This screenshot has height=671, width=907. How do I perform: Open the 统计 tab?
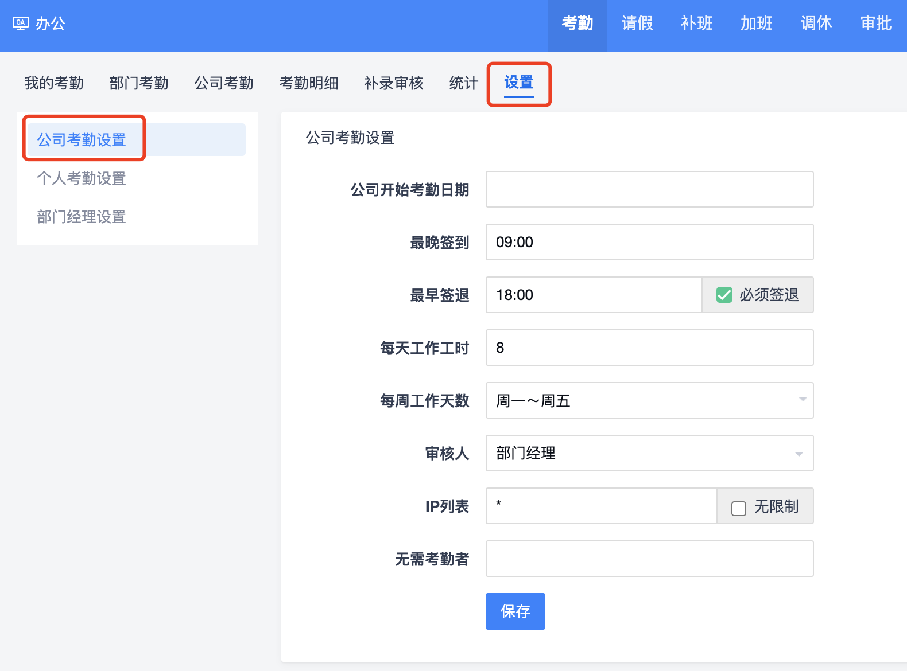pyautogui.click(x=463, y=83)
